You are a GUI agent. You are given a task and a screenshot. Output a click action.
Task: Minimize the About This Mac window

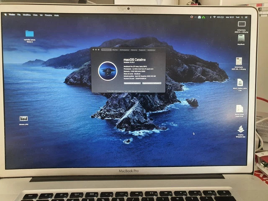point(96,49)
